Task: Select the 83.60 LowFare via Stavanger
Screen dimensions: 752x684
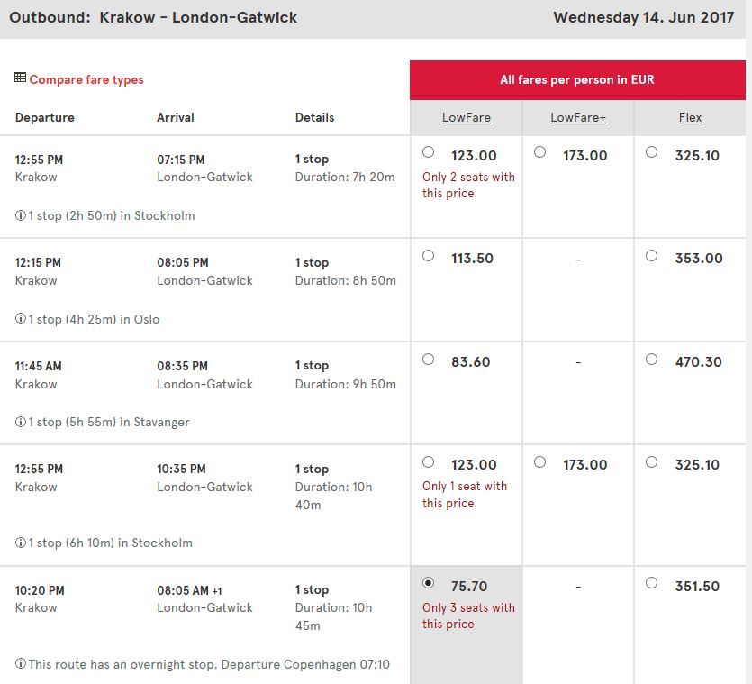Action: [x=429, y=359]
